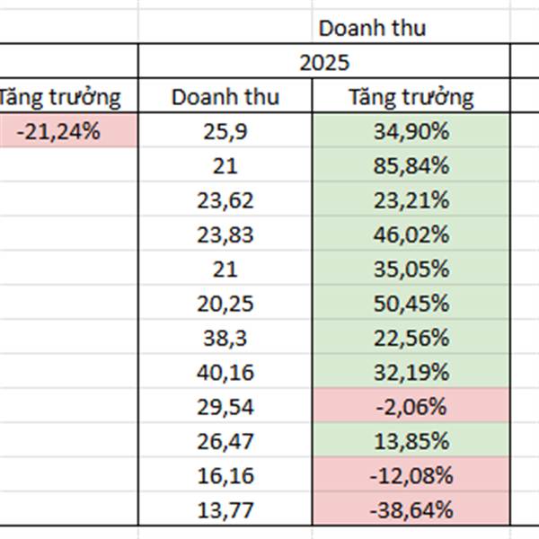Screen dimensions: 539x539
Task: Select the red cell -12,08%
Action: 411,474
